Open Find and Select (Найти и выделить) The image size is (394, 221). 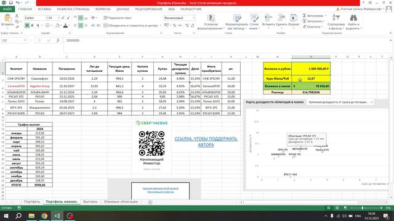coord(353,22)
